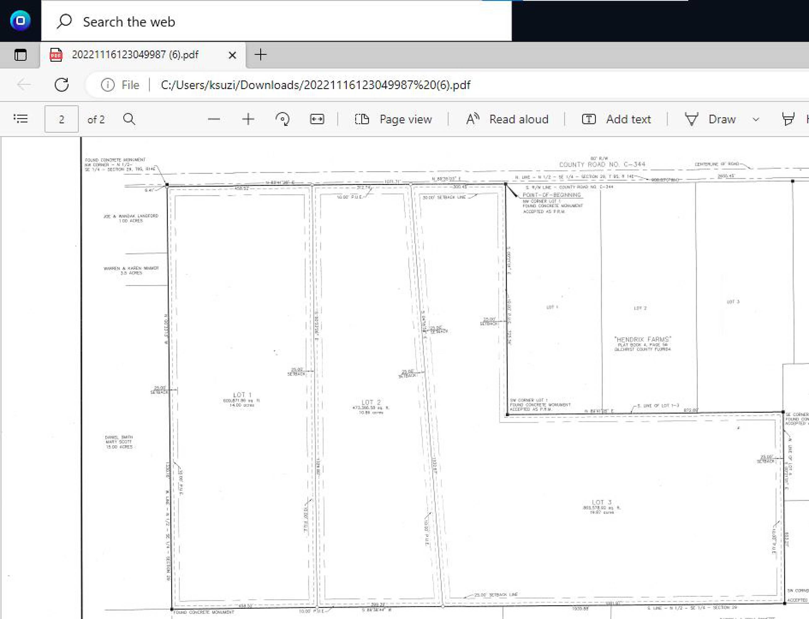Open the table of contents sidebar
Viewport: 809px width, 619px height.
pyautogui.click(x=21, y=119)
